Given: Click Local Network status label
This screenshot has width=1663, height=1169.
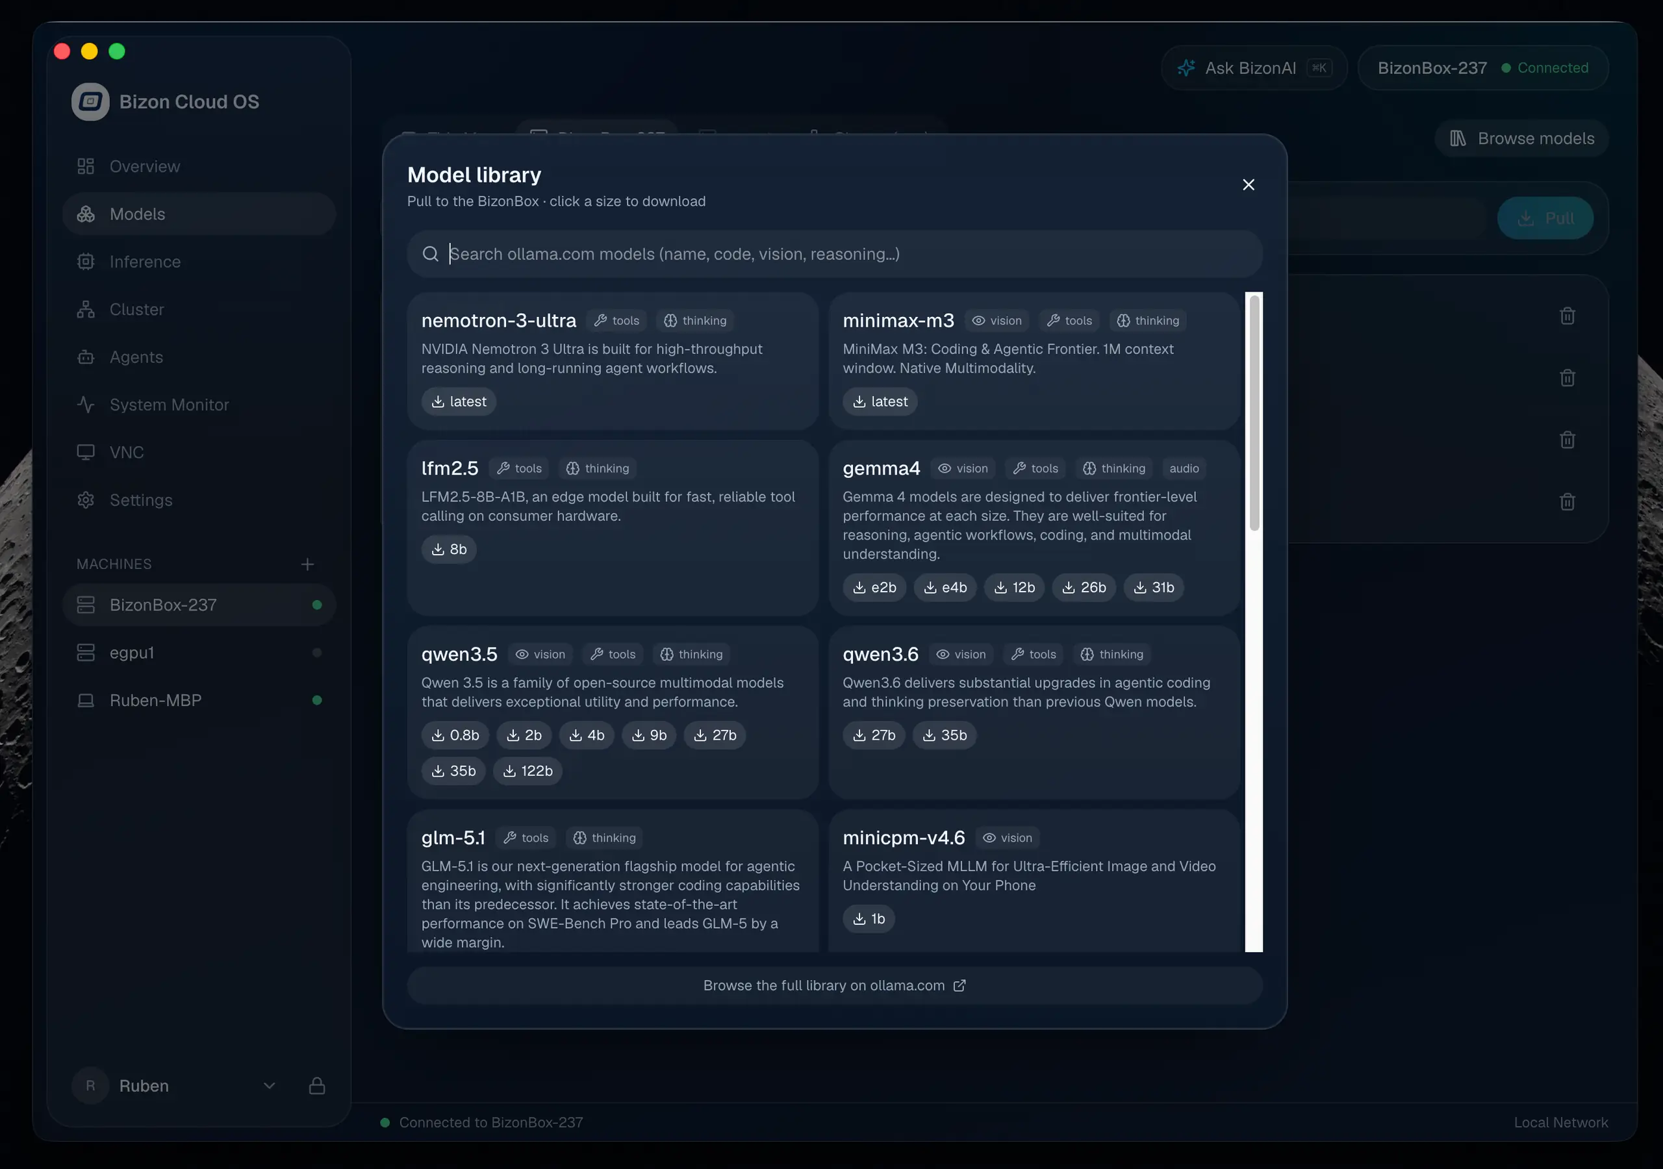Looking at the screenshot, I should coord(1560,1123).
